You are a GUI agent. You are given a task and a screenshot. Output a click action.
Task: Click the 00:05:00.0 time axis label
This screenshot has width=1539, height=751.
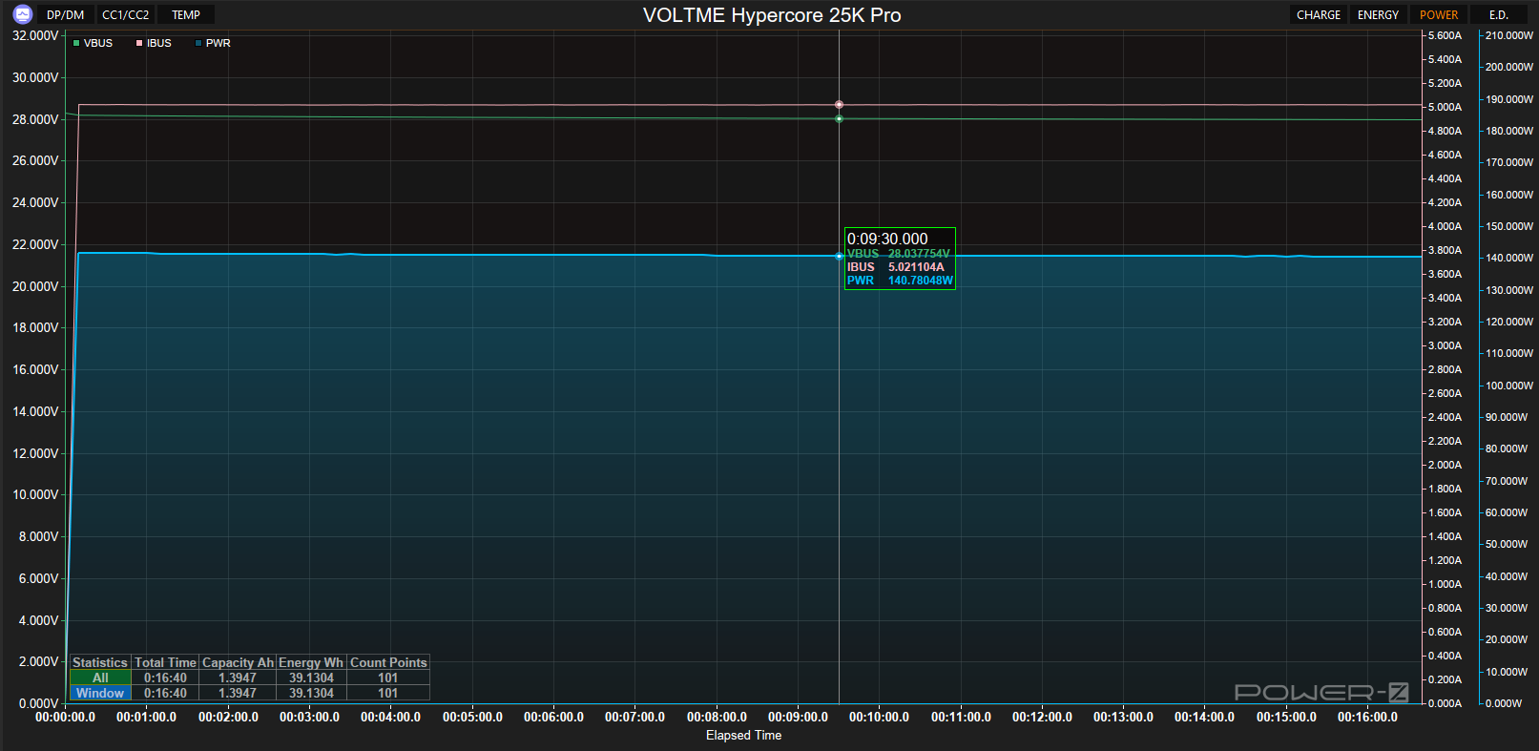[472, 717]
